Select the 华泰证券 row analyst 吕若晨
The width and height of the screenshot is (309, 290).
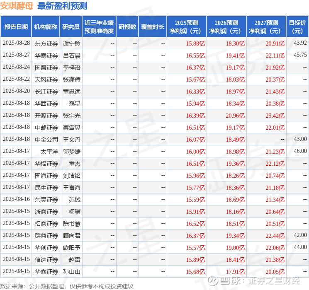(71, 56)
